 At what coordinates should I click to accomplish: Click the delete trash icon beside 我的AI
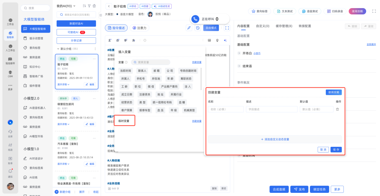pyautogui.click(x=94, y=6)
